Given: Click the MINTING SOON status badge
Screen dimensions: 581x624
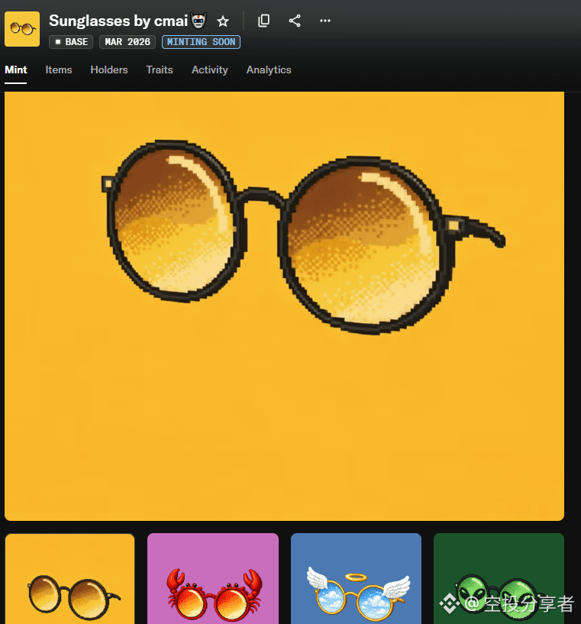Looking at the screenshot, I should pyautogui.click(x=201, y=42).
